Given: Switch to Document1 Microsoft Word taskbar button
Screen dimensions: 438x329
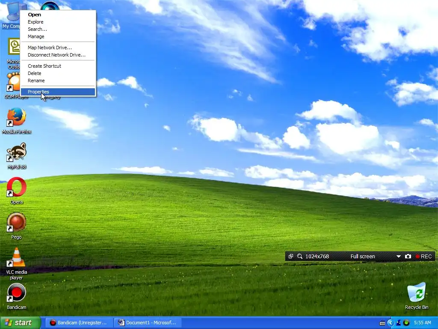Looking at the screenshot, I should (148, 323).
